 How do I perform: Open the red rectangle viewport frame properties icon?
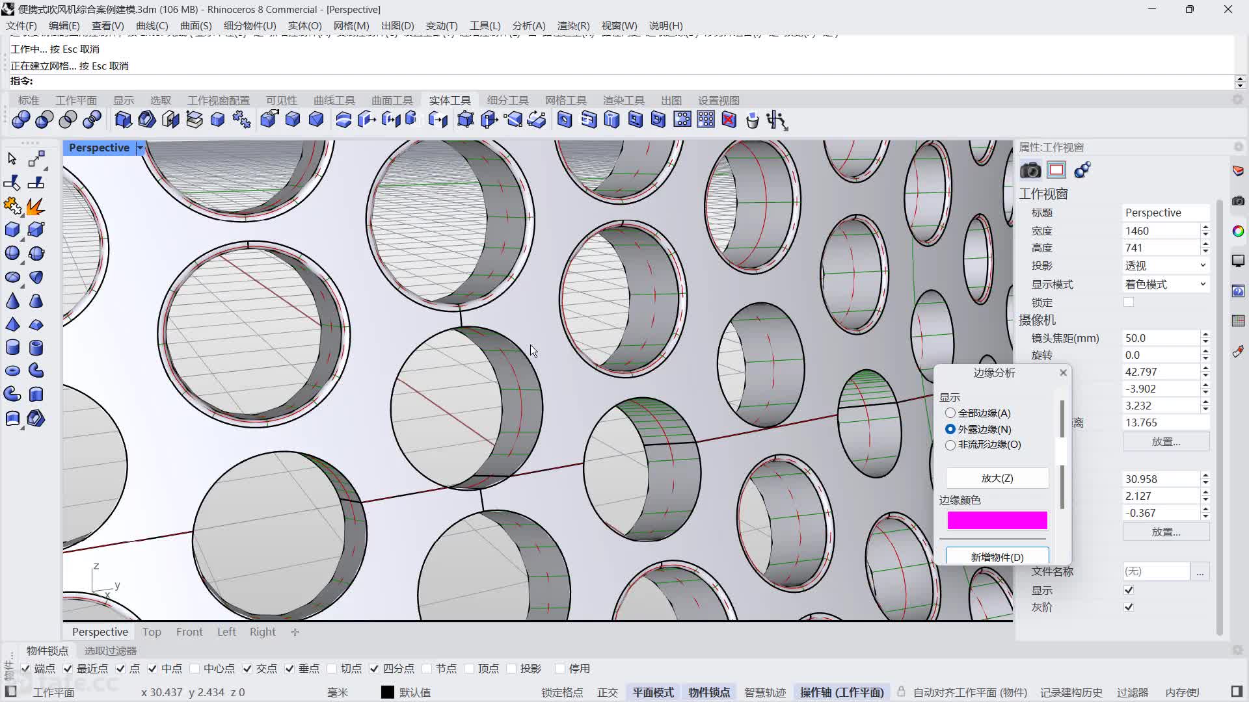[x=1056, y=170]
